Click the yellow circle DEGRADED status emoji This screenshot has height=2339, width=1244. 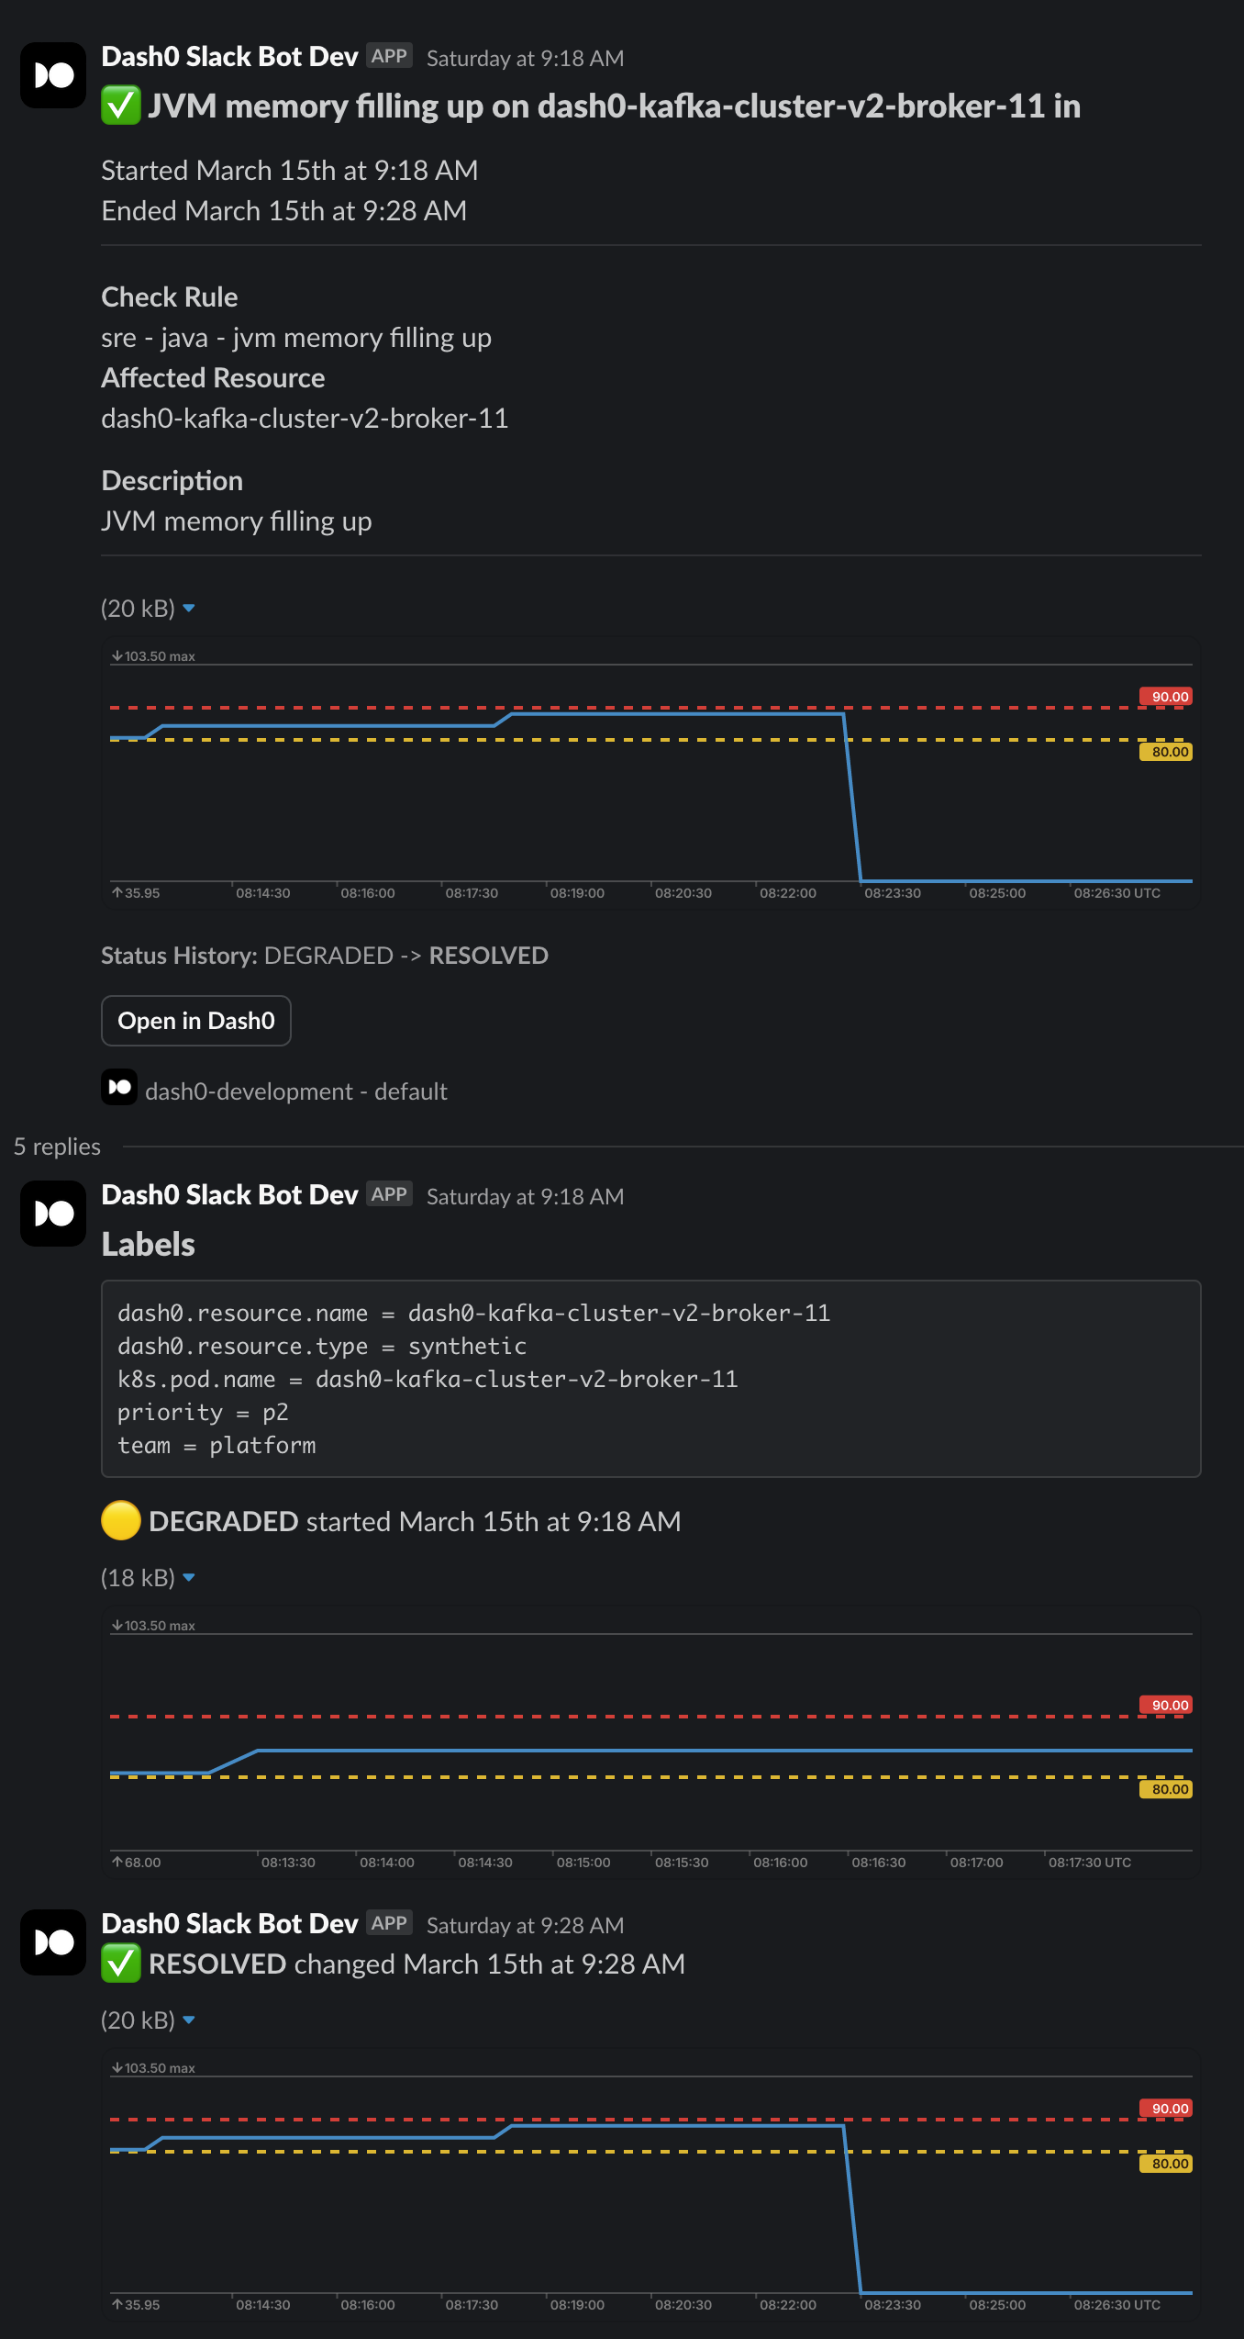tap(120, 1520)
